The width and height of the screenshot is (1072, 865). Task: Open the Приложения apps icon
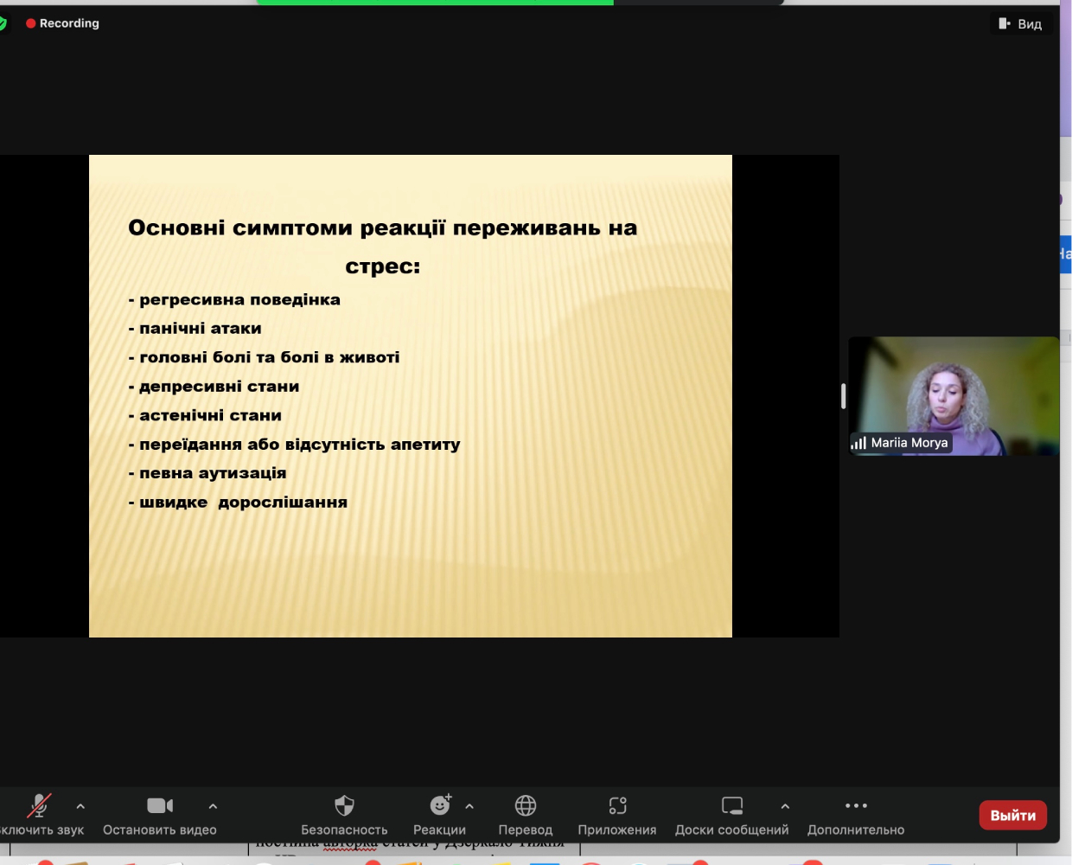pos(617,806)
